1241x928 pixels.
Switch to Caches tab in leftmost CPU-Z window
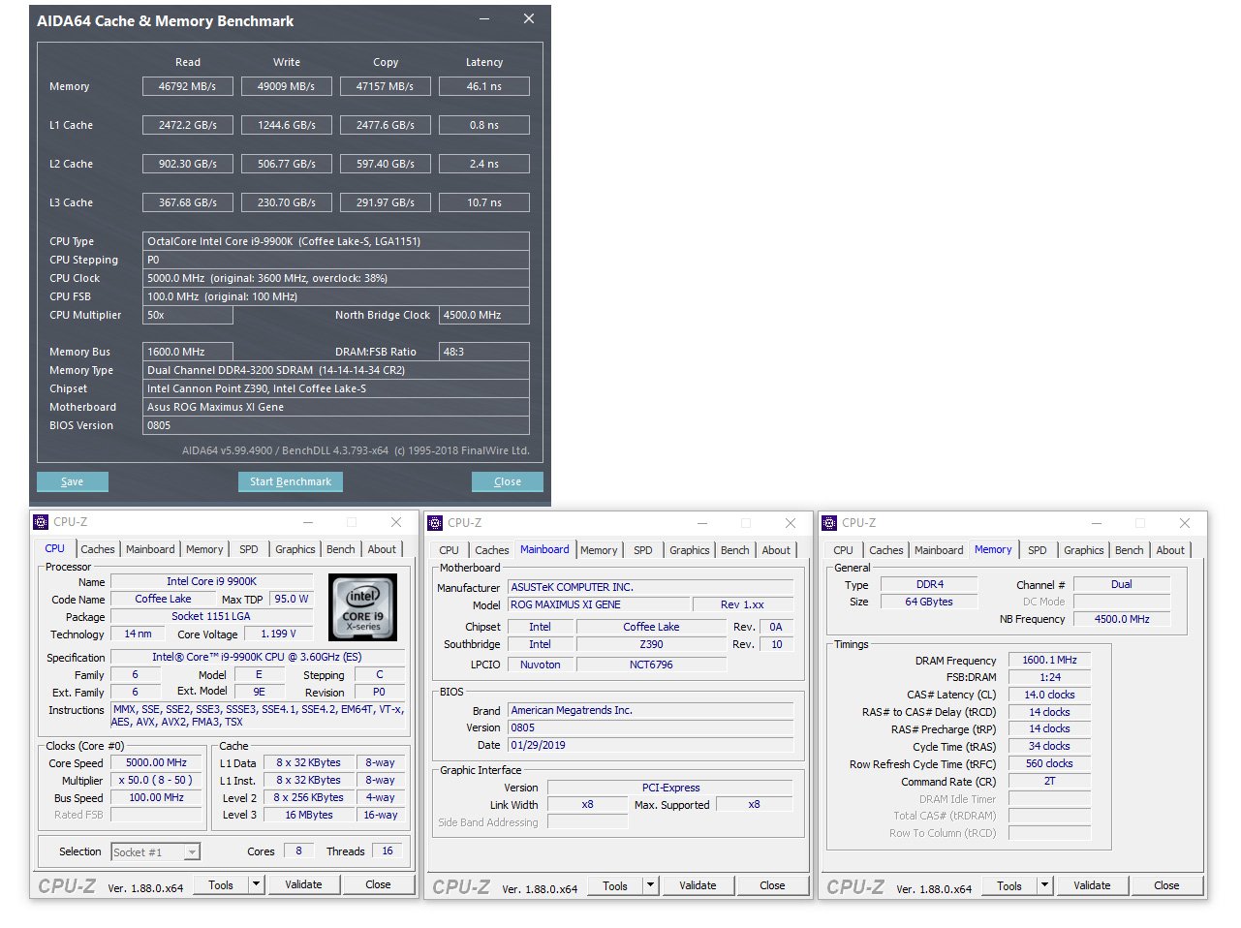tap(98, 549)
